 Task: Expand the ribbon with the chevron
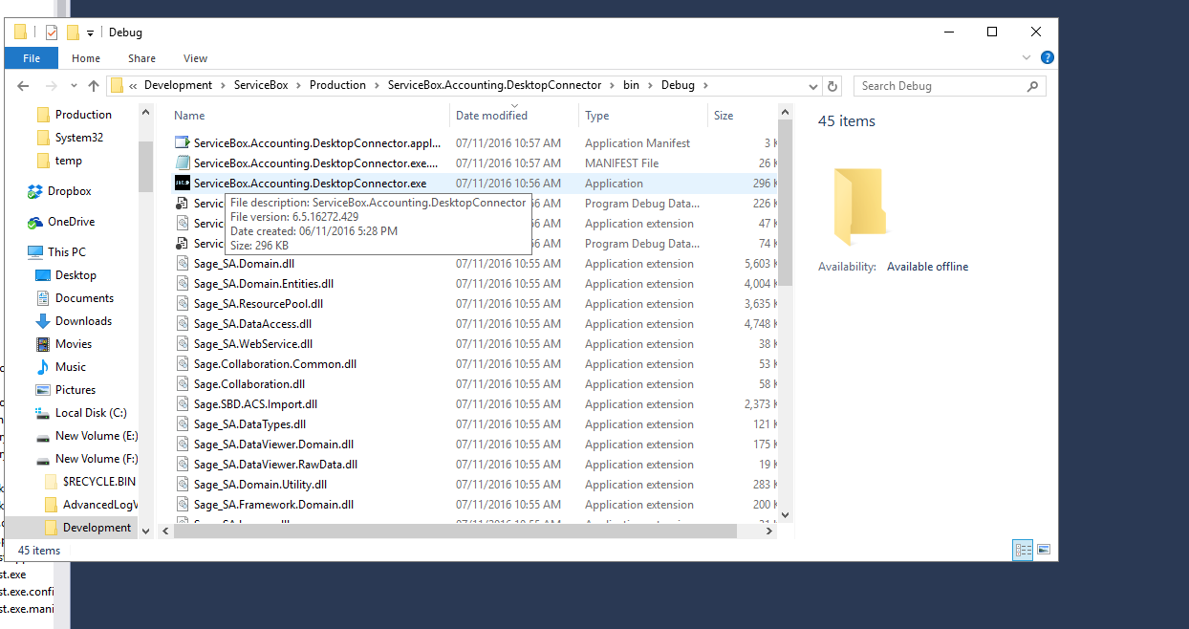point(1028,58)
